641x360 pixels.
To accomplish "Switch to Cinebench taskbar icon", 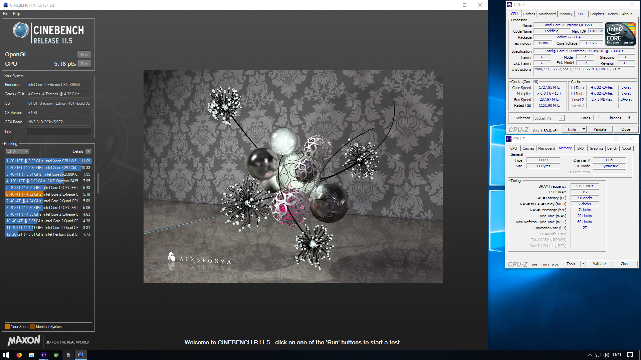I will click(80, 355).
